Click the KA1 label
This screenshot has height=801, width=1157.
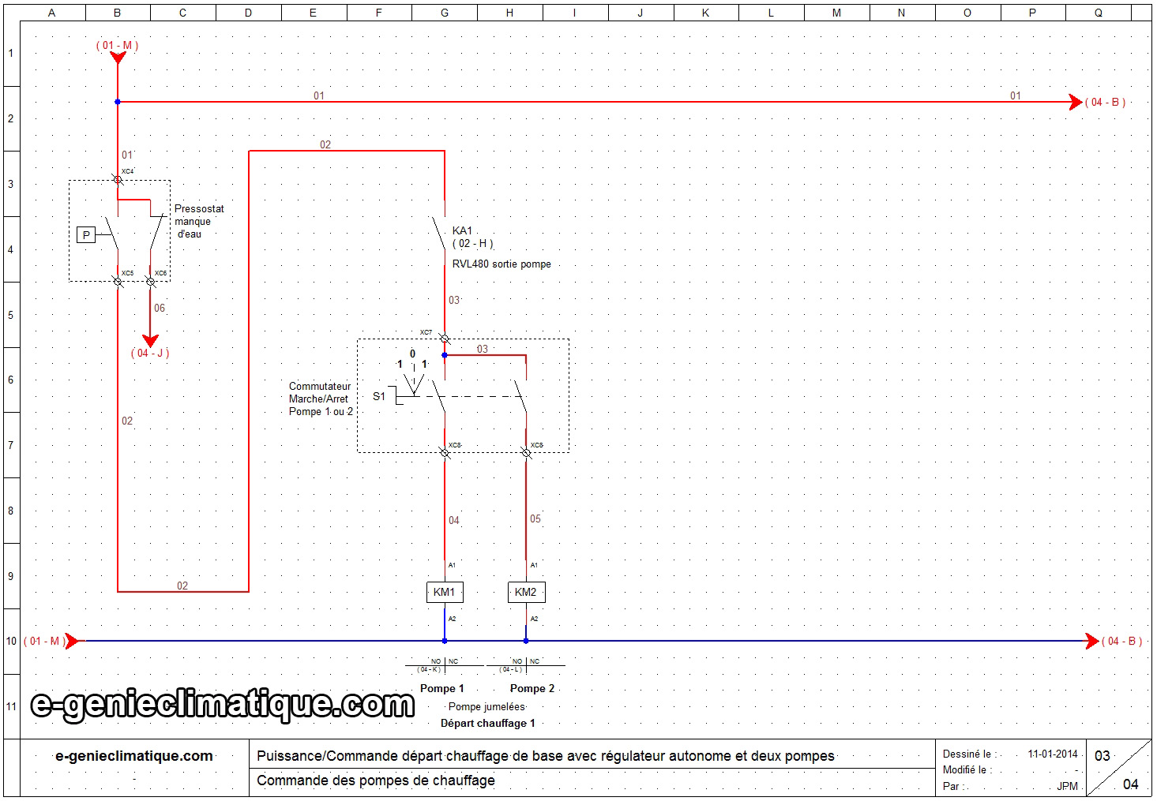click(462, 230)
